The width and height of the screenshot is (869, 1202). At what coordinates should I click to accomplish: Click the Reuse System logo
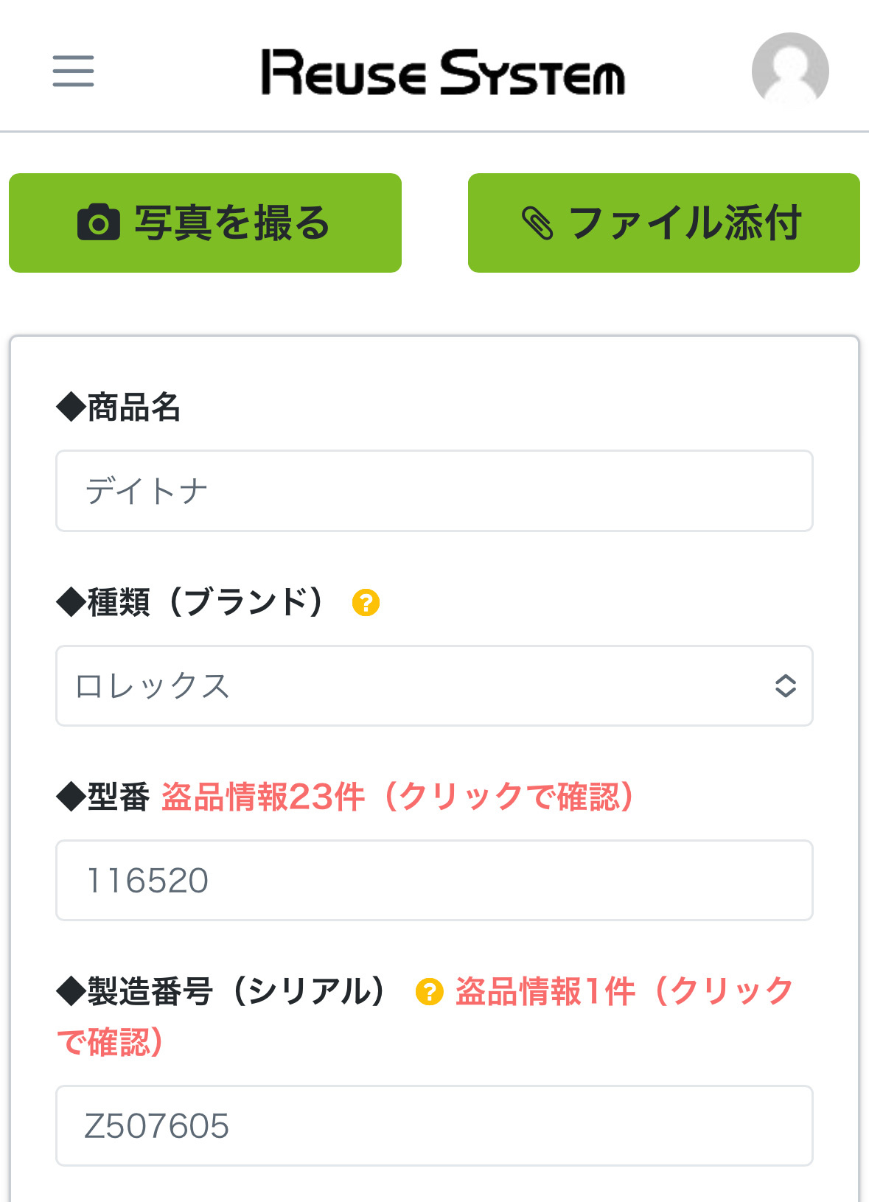443,72
